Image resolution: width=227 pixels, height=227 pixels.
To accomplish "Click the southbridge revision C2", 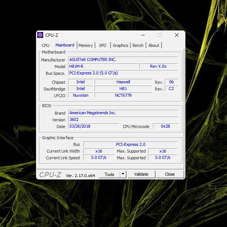I will (x=172, y=89).
